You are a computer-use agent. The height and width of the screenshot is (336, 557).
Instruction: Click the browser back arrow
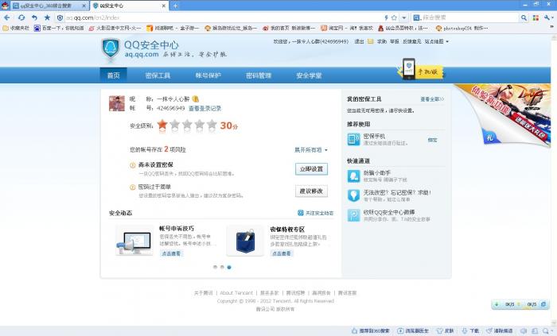(x=6, y=17)
